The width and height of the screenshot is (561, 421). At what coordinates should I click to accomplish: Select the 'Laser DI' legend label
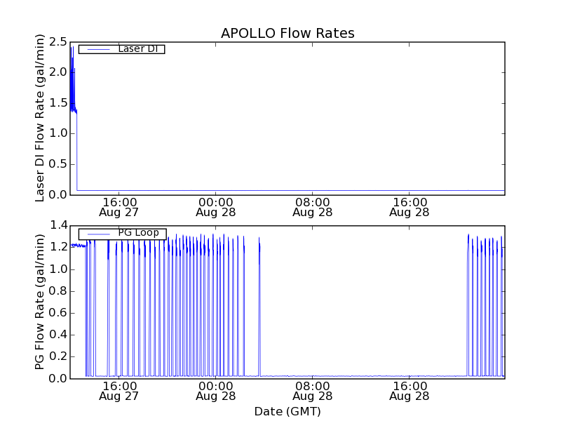pos(137,48)
